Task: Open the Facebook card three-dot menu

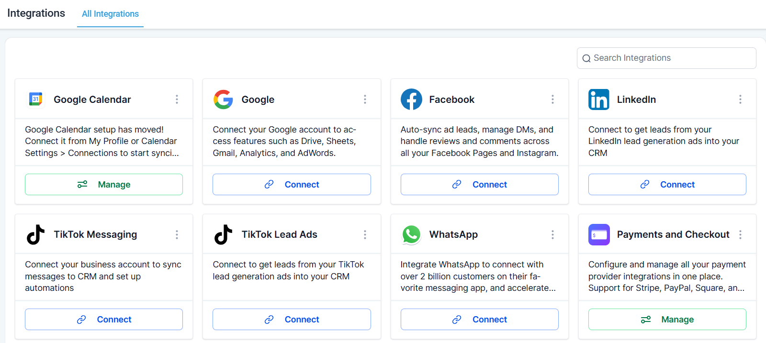Action: [x=552, y=99]
